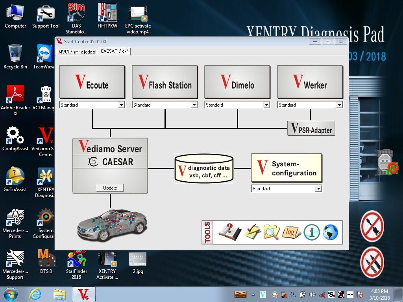Screen dimensions: 403x302
Task: Select the Adobe Reader XI shortcut
Action: [15, 100]
